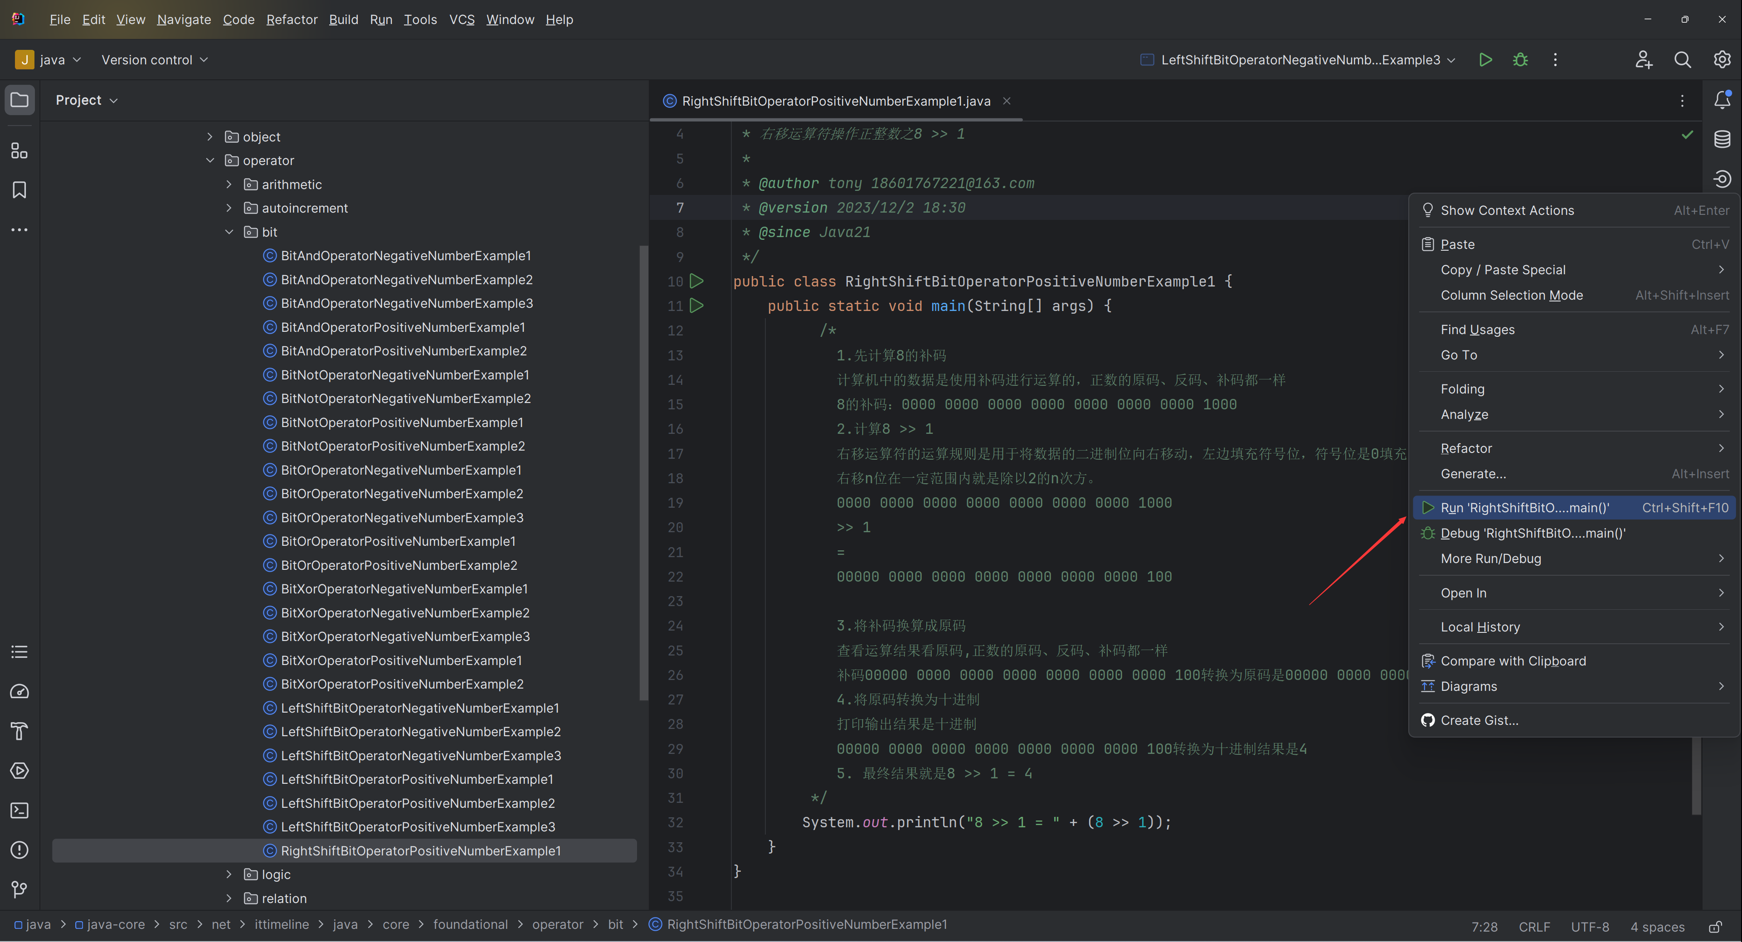Collapse the bit folder
The height and width of the screenshot is (942, 1742).
coord(229,232)
